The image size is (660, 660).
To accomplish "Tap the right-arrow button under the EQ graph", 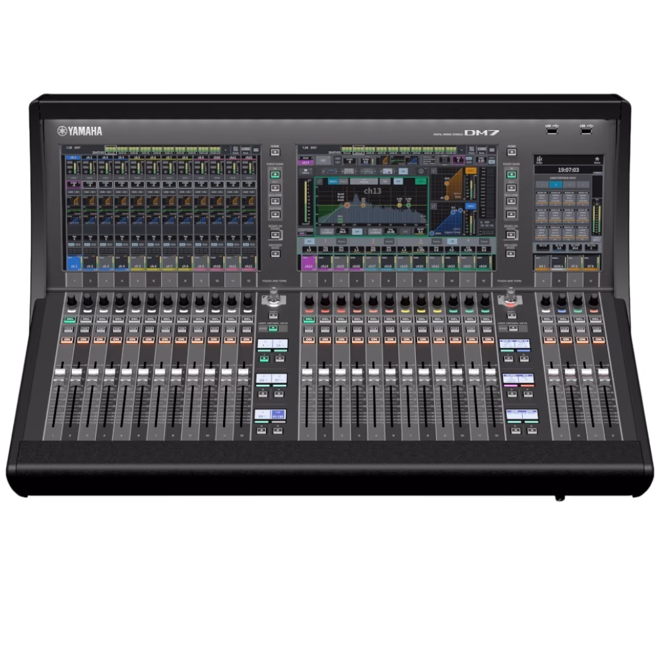I will pyautogui.click(x=451, y=242).
